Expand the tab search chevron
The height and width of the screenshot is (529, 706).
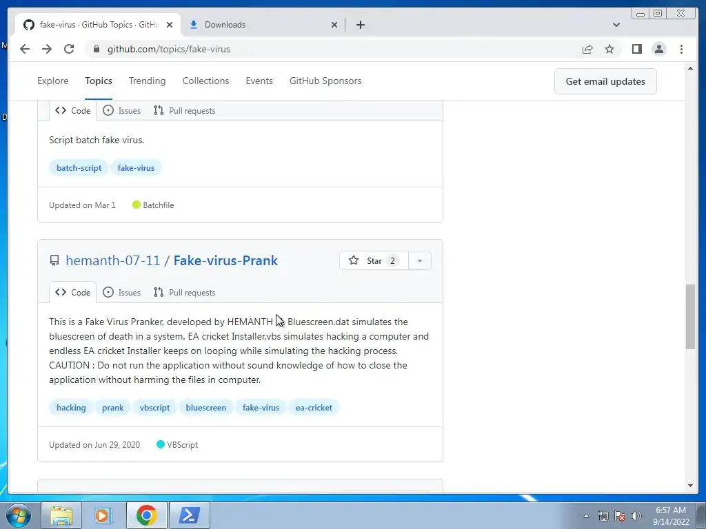tap(616, 25)
